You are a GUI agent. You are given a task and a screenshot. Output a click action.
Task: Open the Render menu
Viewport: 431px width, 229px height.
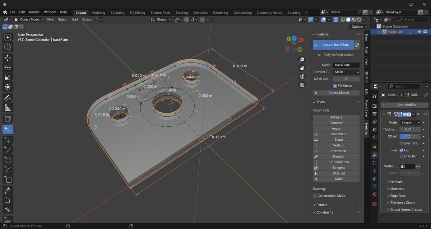[x=34, y=12]
